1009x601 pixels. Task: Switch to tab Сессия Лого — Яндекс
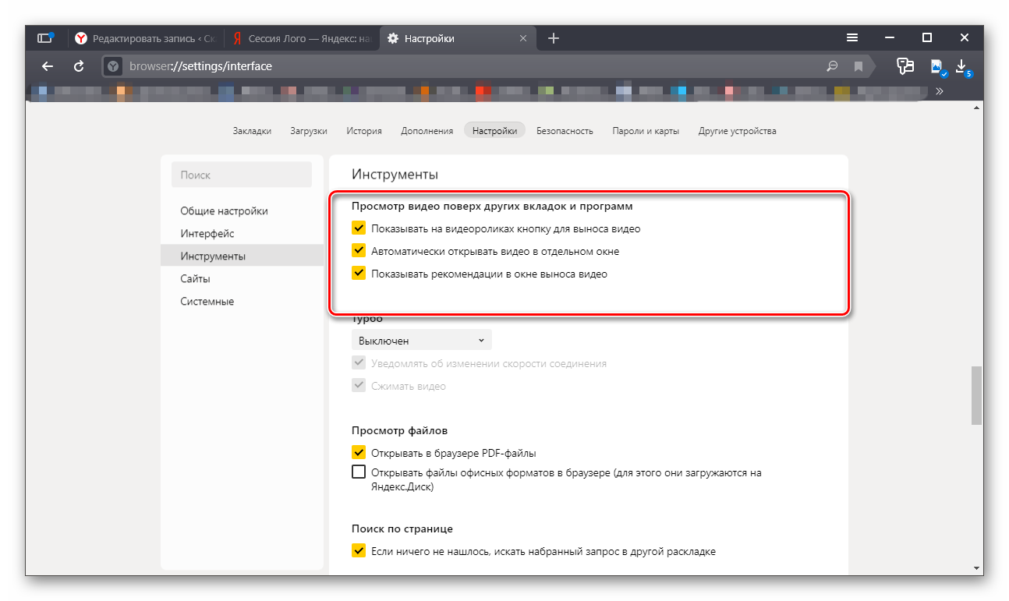click(302, 38)
